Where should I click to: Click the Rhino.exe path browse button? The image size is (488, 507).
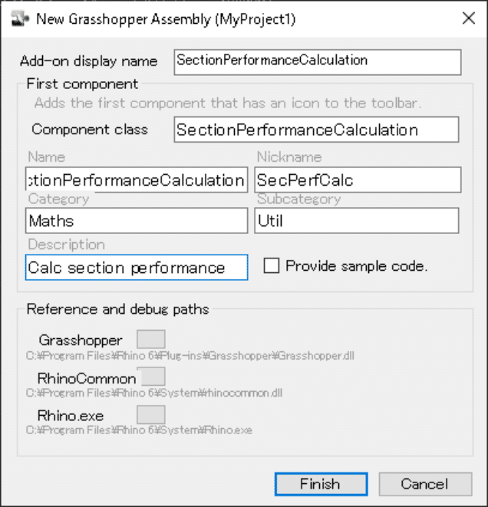pos(150,415)
